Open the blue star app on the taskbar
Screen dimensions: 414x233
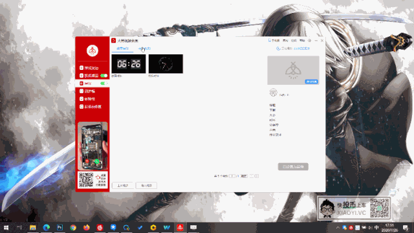pyautogui.click(x=113, y=227)
